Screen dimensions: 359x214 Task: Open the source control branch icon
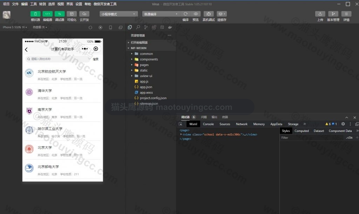coord(146,27)
